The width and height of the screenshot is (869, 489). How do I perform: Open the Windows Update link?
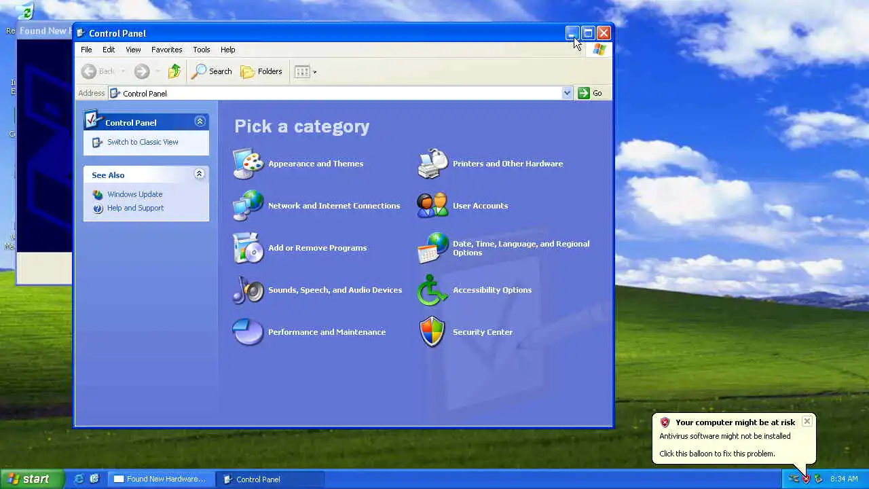134,194
